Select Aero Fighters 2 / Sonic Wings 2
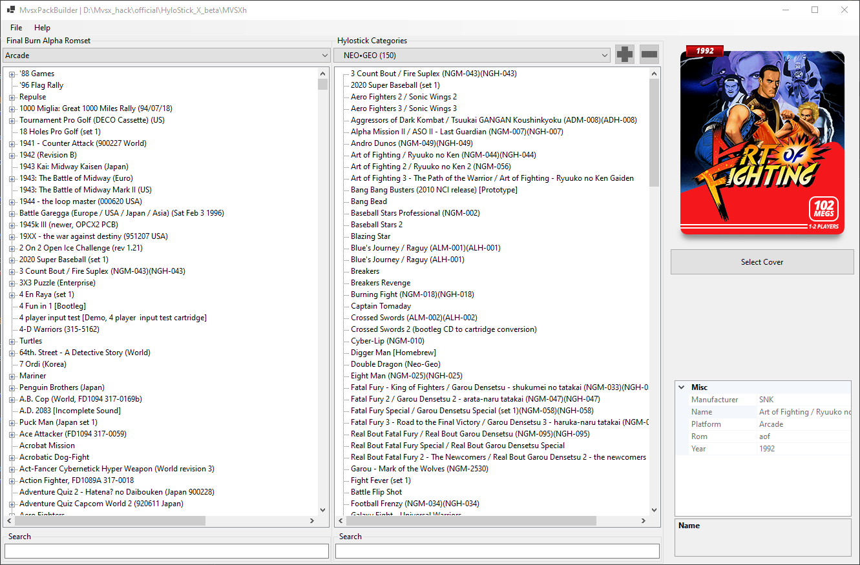860x565 pixels. 404,97
